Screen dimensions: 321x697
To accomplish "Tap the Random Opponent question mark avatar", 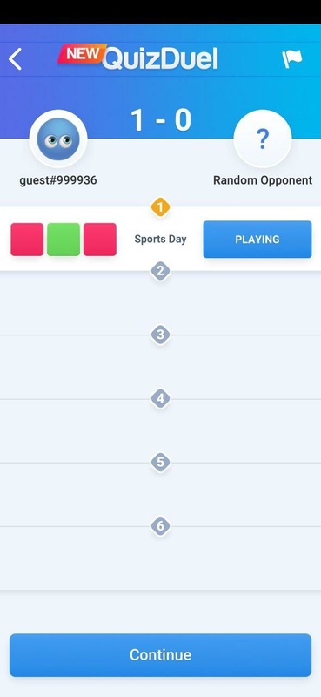I will [263, 139].
